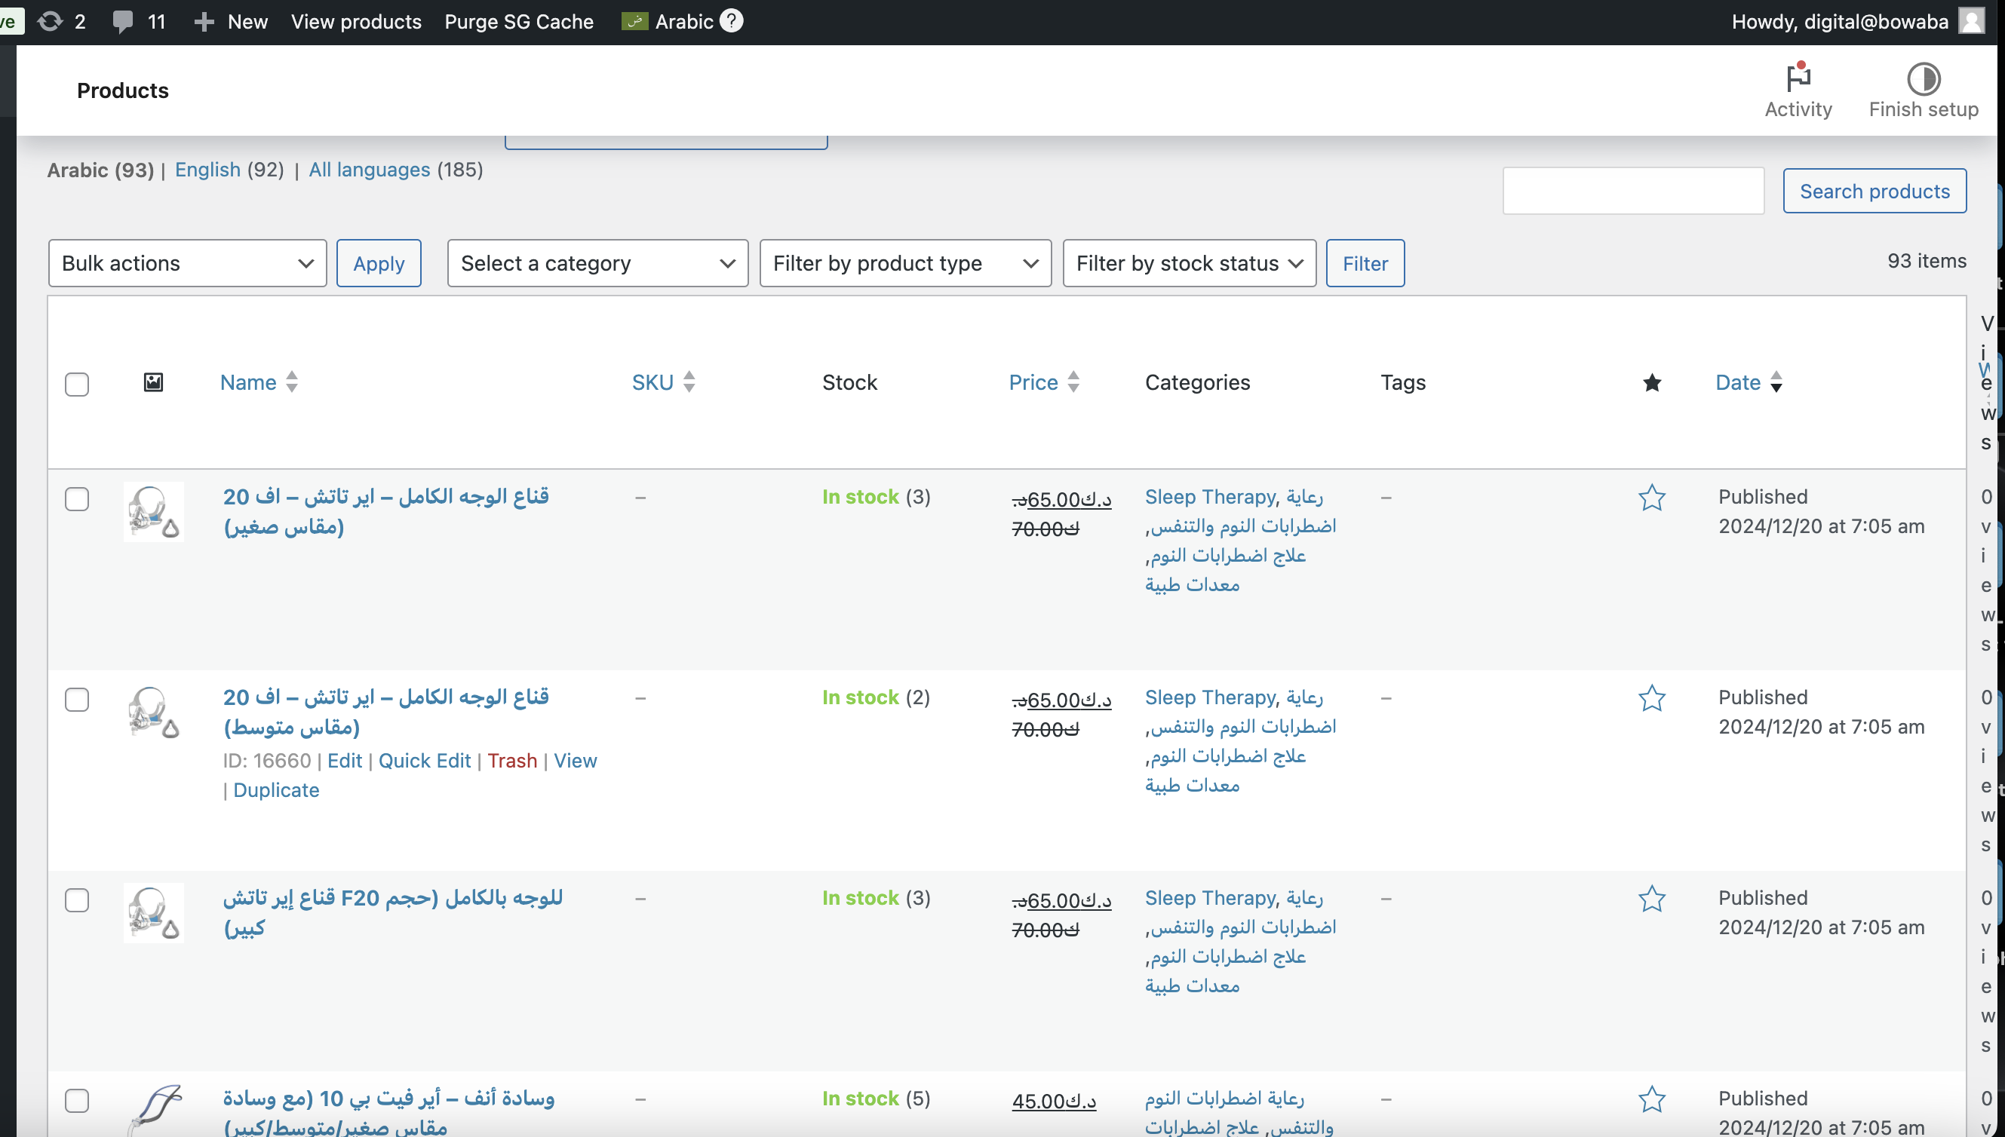Toggle featured star for the F20 حجم كبير product

[1652, 899]
